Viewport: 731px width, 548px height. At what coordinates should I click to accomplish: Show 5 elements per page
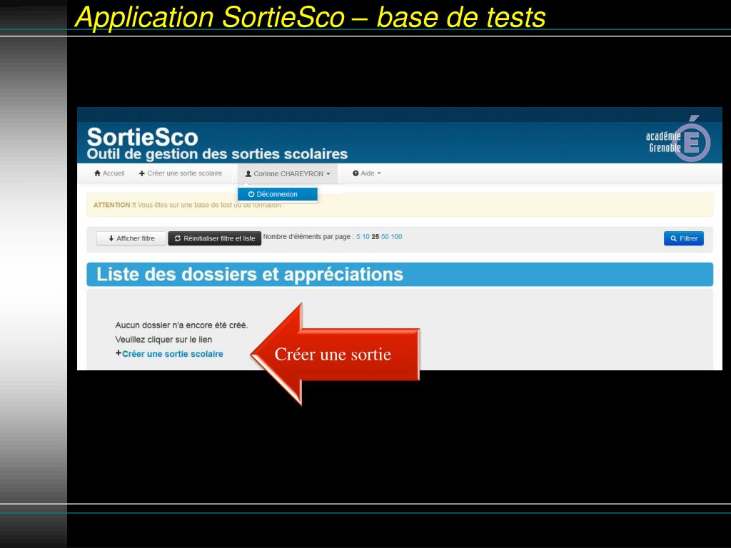pos(358,237)
